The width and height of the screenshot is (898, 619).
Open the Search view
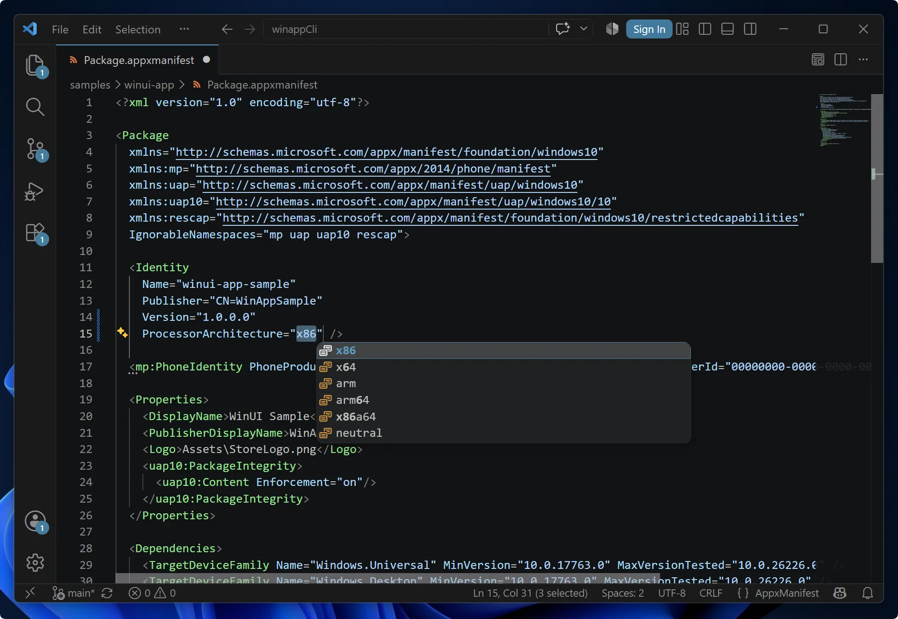pos(35,107)
